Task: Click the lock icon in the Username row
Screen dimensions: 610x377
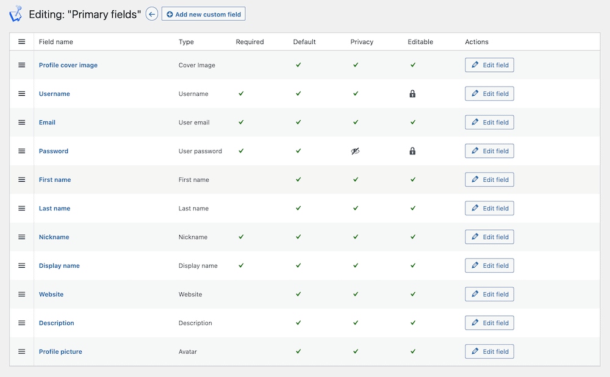Action: [412, 93]
